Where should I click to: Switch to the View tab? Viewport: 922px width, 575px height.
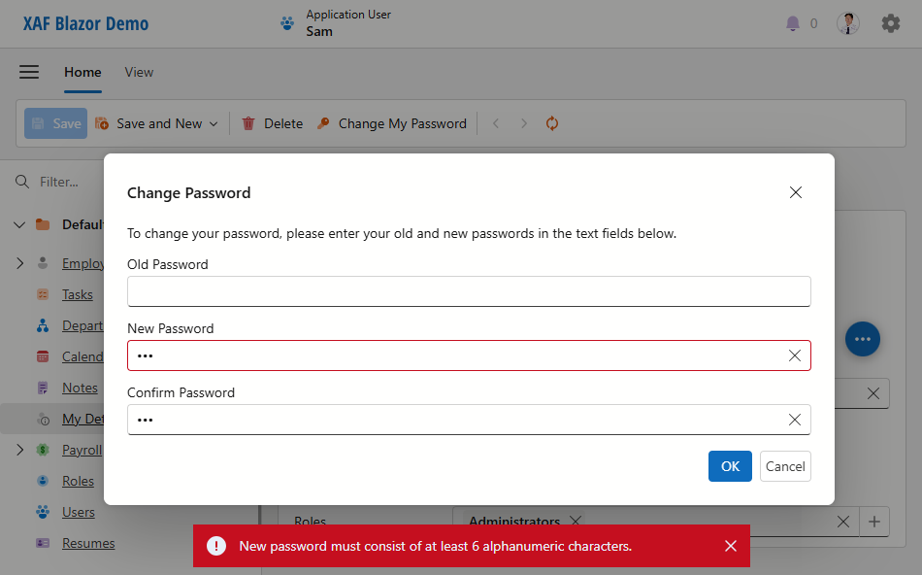pos(139,72)
